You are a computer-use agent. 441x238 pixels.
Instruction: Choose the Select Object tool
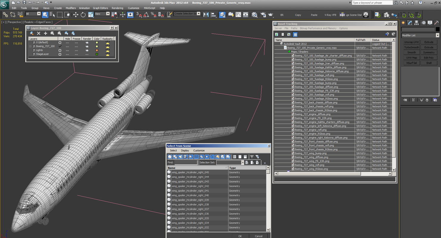pyautogui.click(x=45, y=14)
